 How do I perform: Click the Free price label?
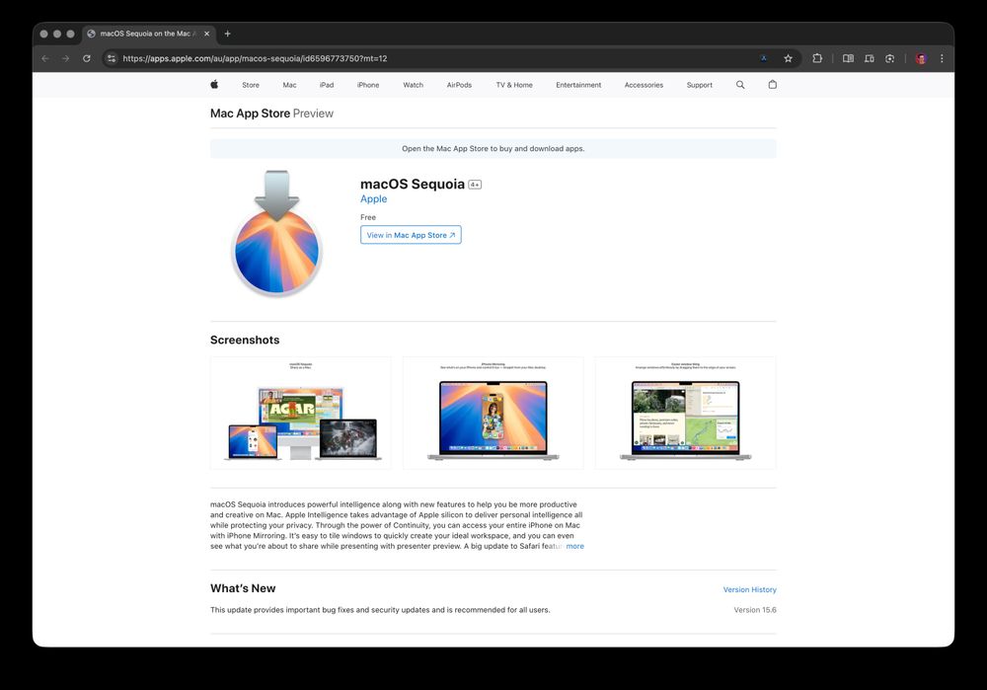coord(367,217)
